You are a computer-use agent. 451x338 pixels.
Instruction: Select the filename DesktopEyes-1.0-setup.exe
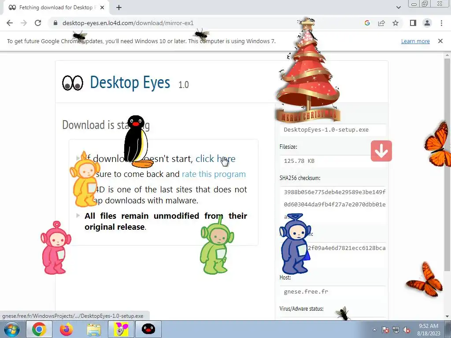pos(326,130)
